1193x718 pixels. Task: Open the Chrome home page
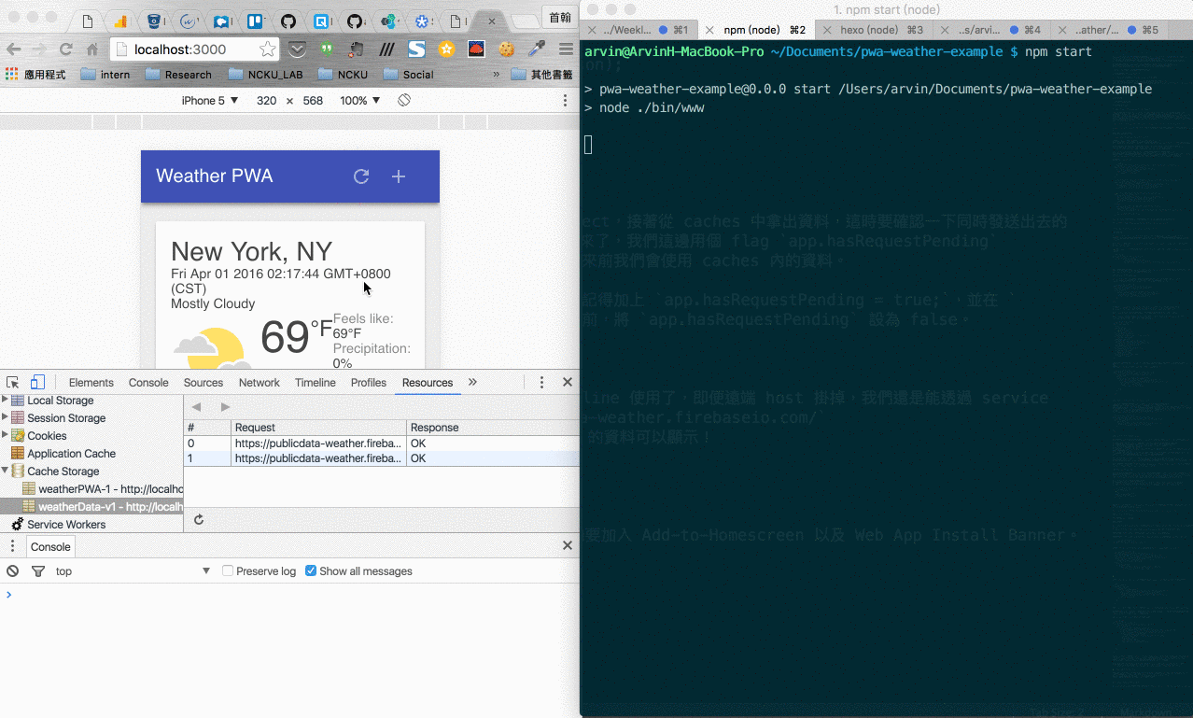point(91,49)
